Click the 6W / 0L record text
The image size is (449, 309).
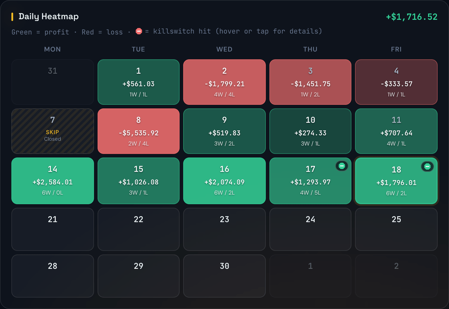point(53,193)
